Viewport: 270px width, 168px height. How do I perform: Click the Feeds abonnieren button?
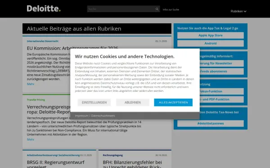(221, 71)
